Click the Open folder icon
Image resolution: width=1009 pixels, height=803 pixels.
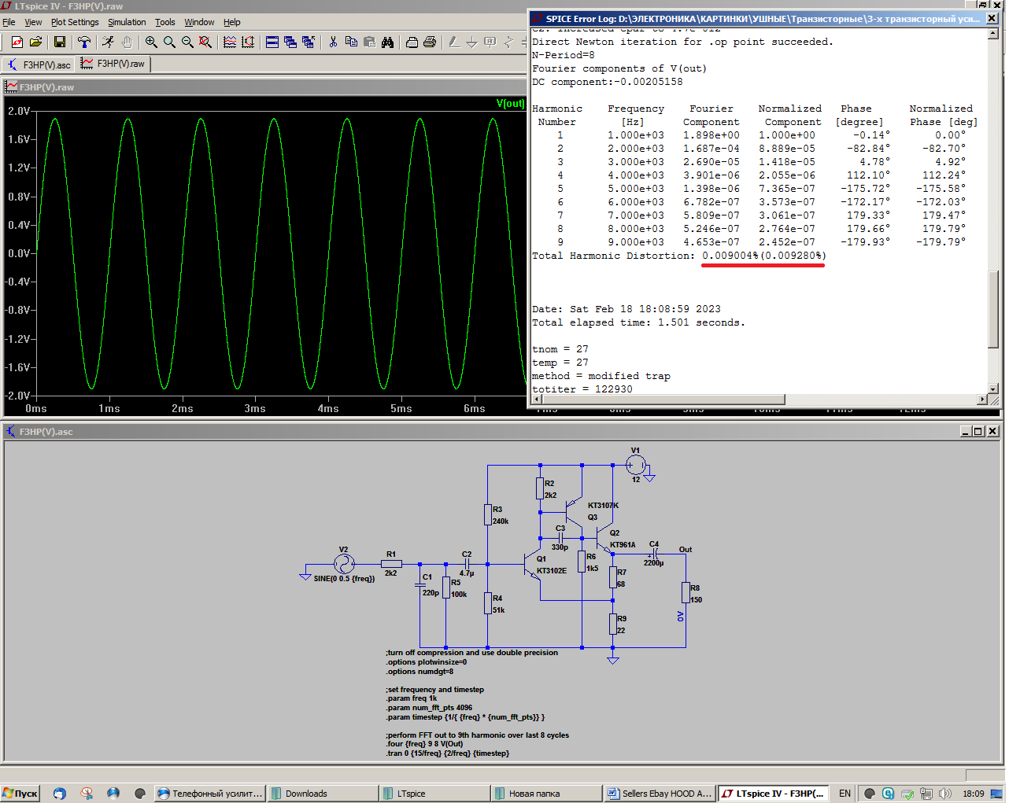pyautogui.click(x=35, y=42)
